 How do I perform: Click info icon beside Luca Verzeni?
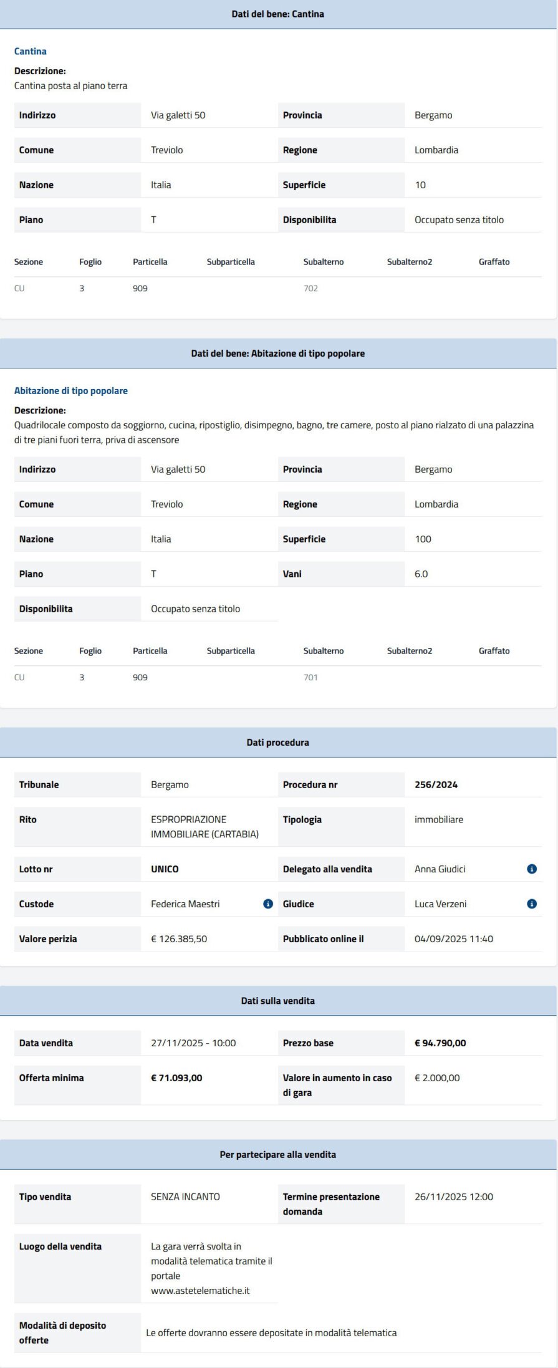pos(532,903)
